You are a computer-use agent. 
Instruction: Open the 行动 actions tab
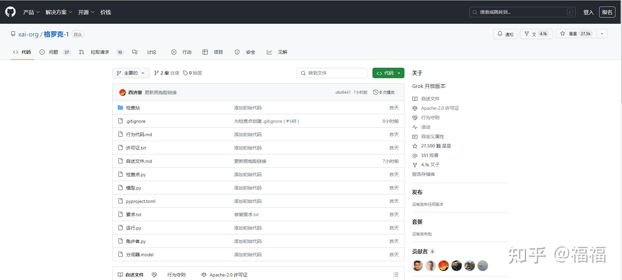(x=182, y=52)
